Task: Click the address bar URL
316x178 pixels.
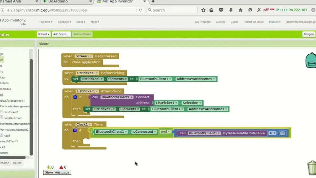Action: coord(47,10)
